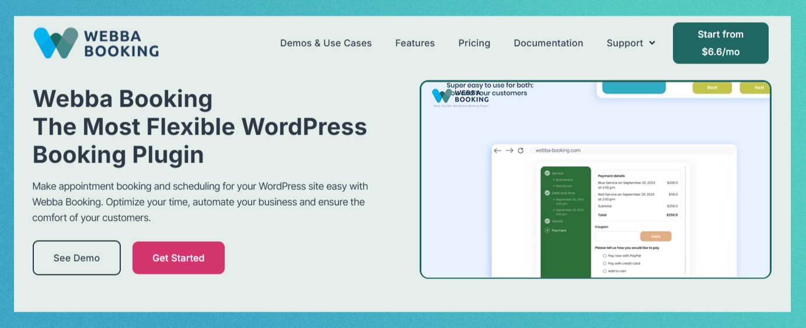The height and width of the screenshot is (328, 806).
Task: Click Start from $6.6/mo button
Action: (x=721, y=43)
